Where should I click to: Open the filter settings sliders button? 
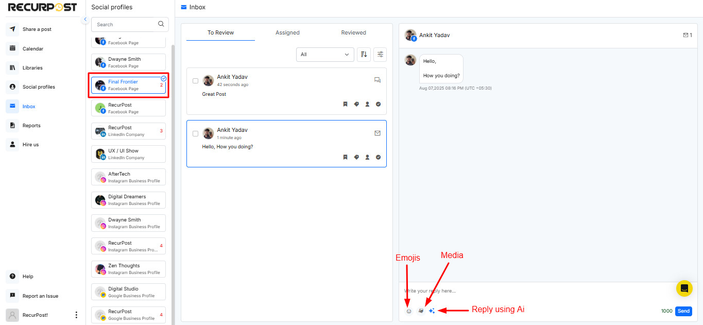pos(380,55)
